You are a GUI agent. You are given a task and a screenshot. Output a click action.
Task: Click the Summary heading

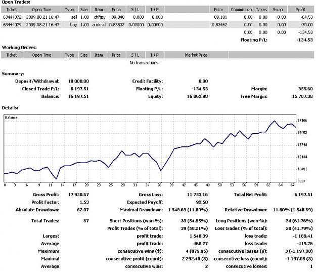(13, 73)
